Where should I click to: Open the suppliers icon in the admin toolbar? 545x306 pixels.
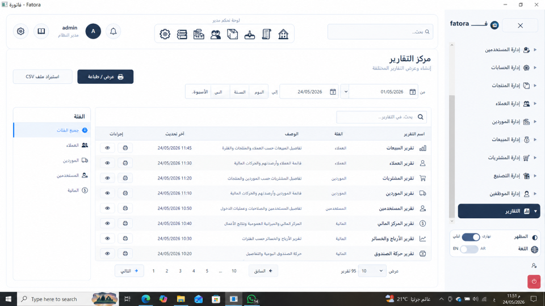click(x=199, y=34)
